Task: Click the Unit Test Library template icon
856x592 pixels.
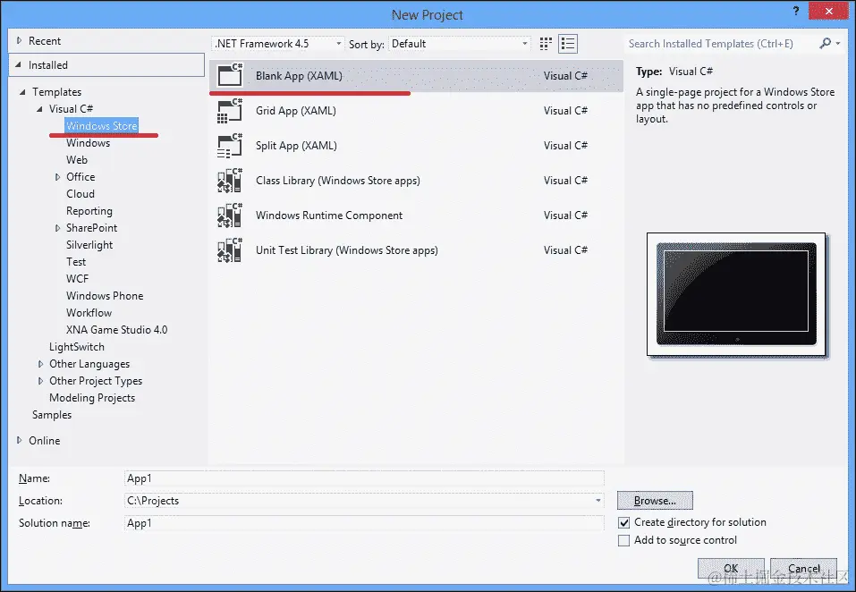Action: [230, 249]
